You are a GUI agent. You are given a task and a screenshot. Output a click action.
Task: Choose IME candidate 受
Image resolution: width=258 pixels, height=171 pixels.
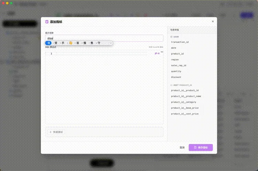tap(56, 43)
